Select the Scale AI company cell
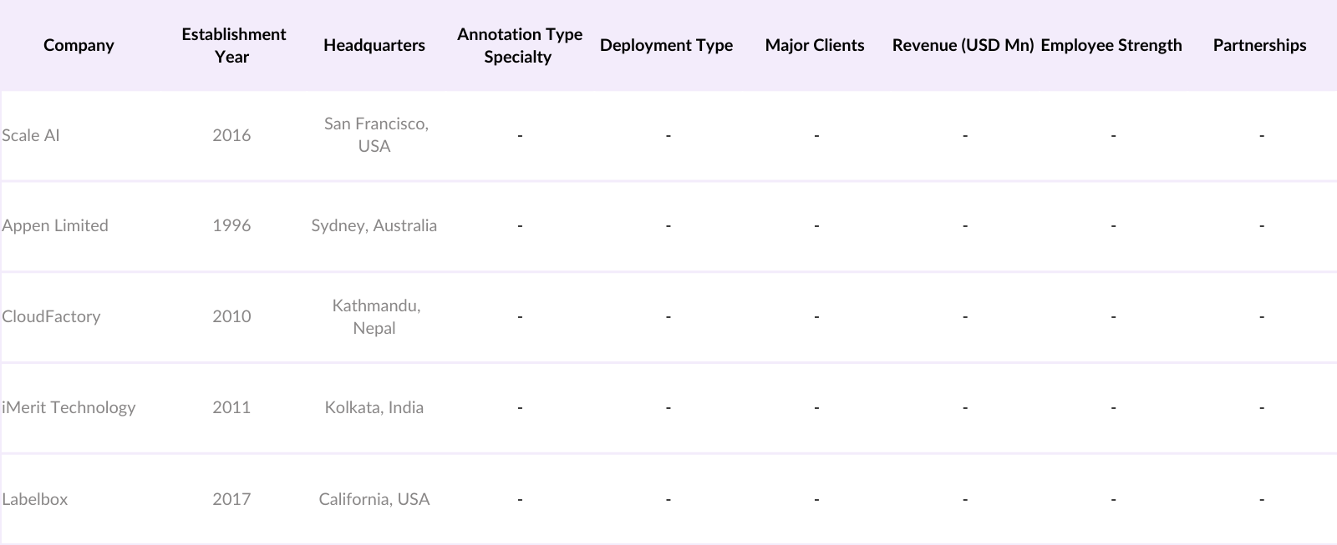Screen dimensions: 1337x545 point(31,135)
